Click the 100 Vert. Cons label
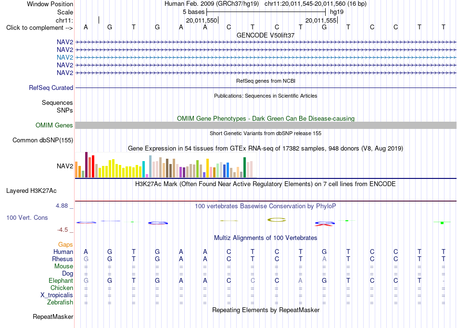 click(27, 217)
